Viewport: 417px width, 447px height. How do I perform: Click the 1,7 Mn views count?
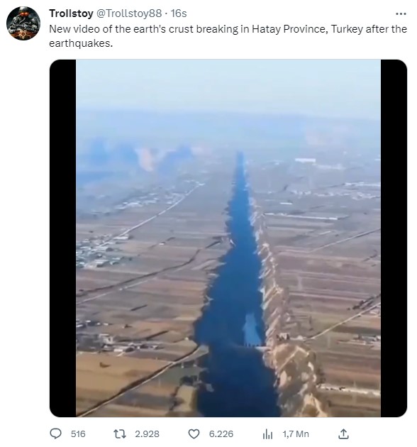pyautogui.click(x=296, y=434)
